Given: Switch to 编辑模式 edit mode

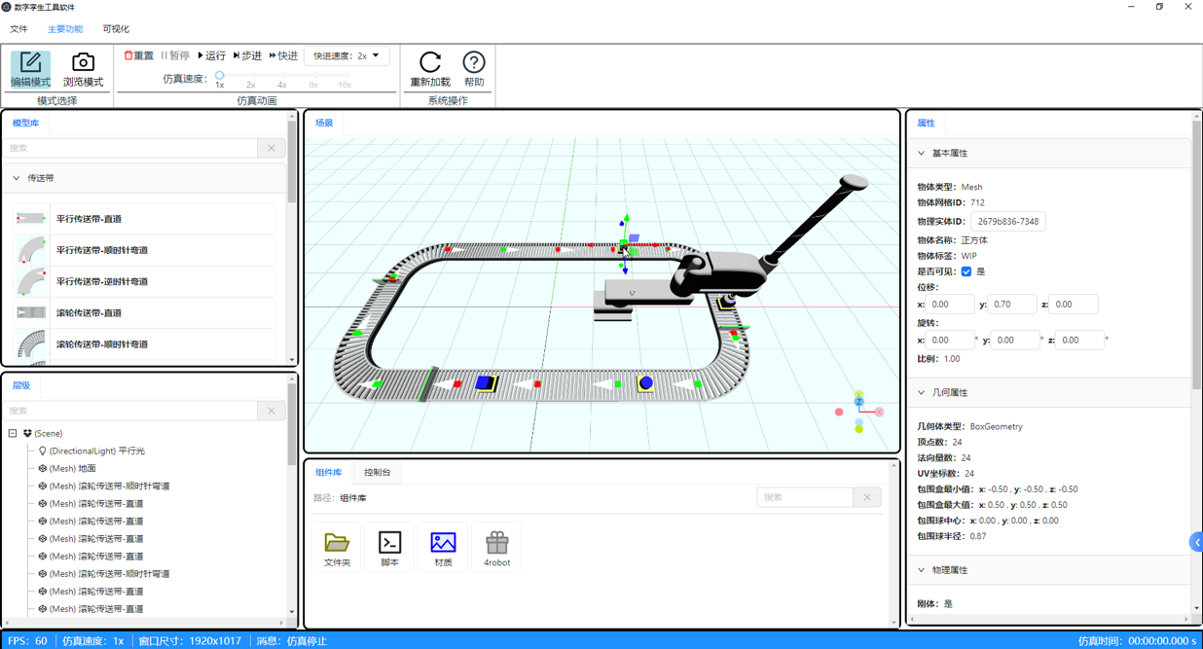Looking at the screenshot, I should click(x=30, y=69).
